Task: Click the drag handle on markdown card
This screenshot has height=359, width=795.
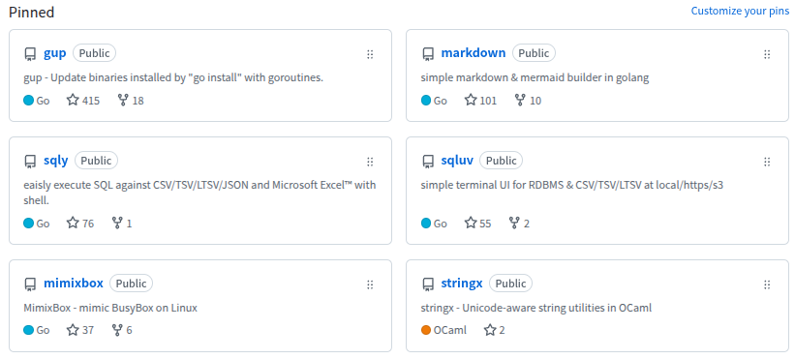Action: pyautogui.click(x=767, y=54)
